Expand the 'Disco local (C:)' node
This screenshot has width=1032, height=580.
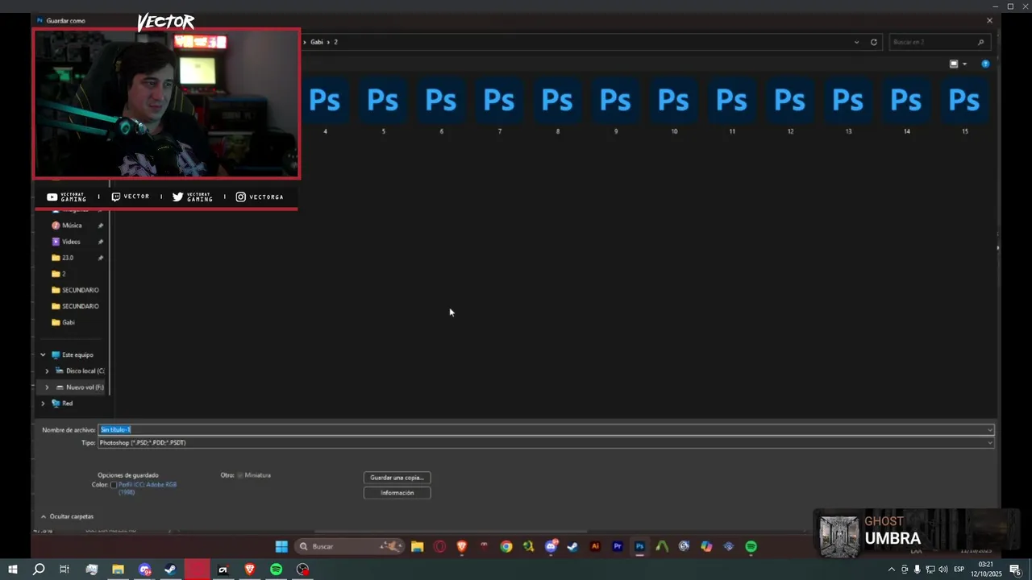click(47, 371)
